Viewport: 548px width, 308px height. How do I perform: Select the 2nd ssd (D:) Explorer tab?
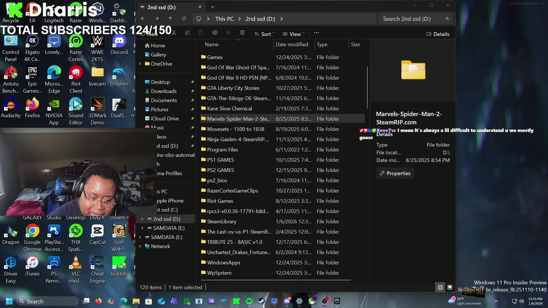click(171, 7)
